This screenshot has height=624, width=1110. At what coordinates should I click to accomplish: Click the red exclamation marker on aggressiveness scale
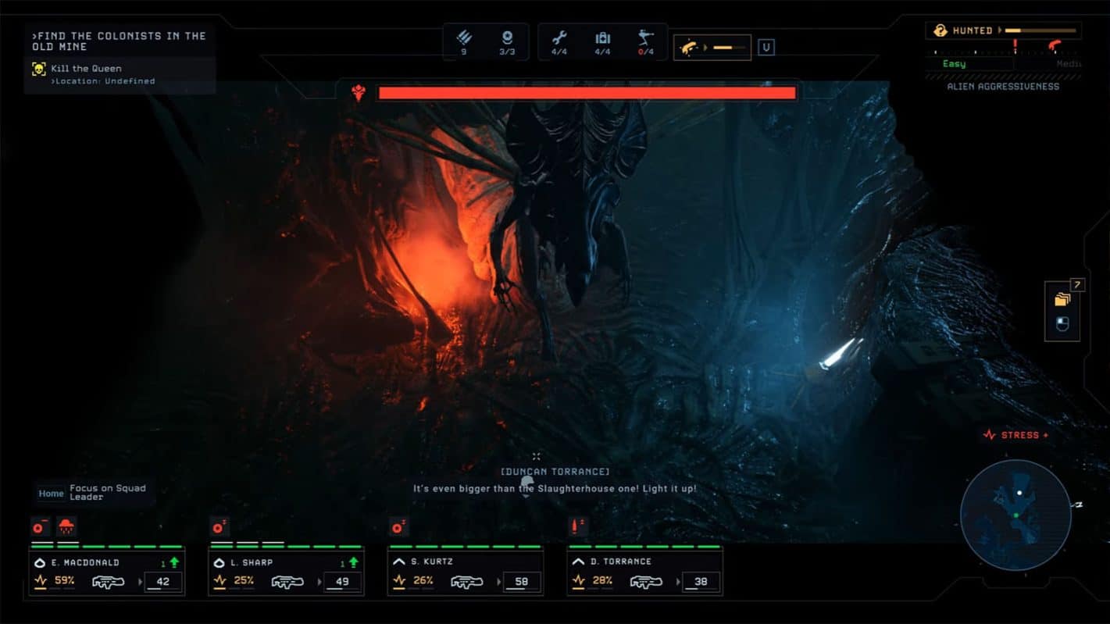1015,45
